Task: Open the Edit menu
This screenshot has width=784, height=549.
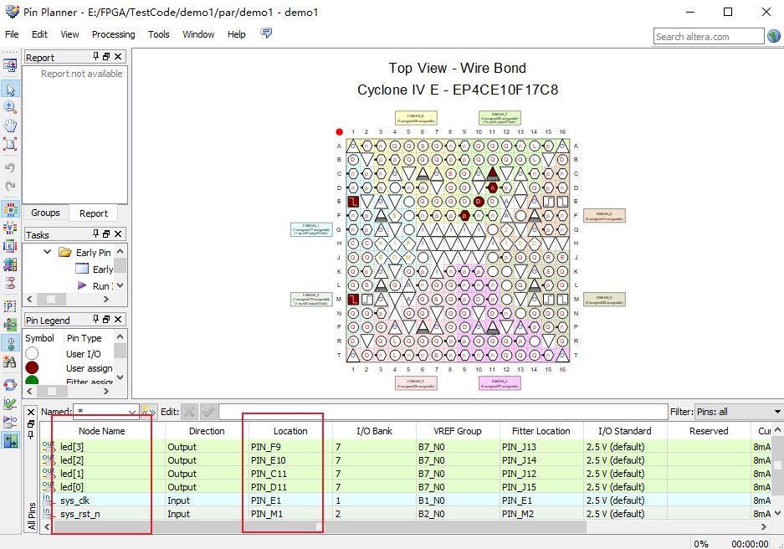Action: point(39,34)
